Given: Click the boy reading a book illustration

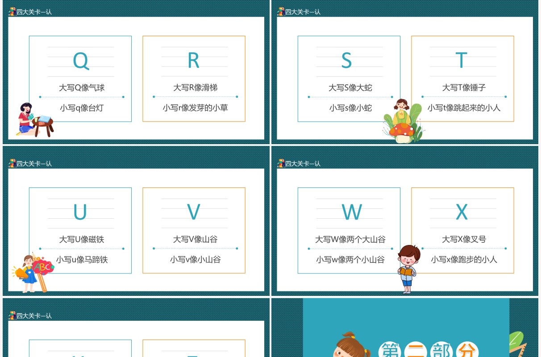Looking at the screenshot, I should pos(408,269).
